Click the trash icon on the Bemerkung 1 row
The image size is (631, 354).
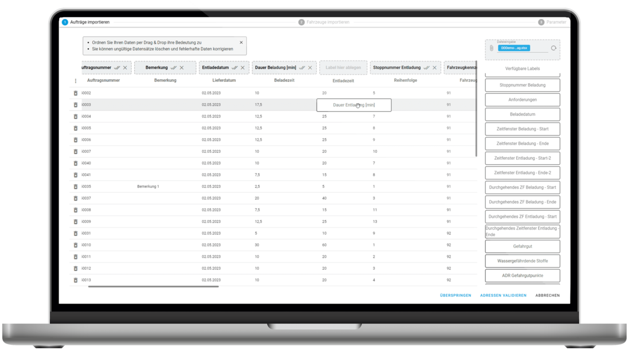[75, 187]
